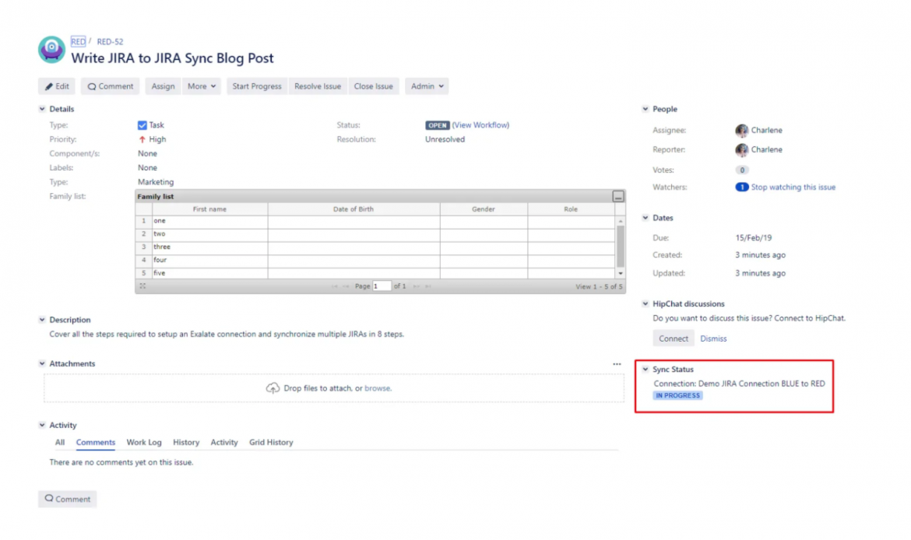Click the bottom Comment button
Viewport: 911px width, 540px height.
pos(68,499)
